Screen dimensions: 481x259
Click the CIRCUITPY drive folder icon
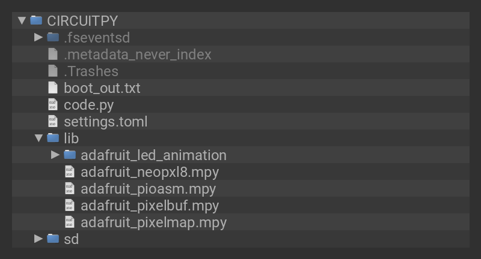click(x=36, y=20)
